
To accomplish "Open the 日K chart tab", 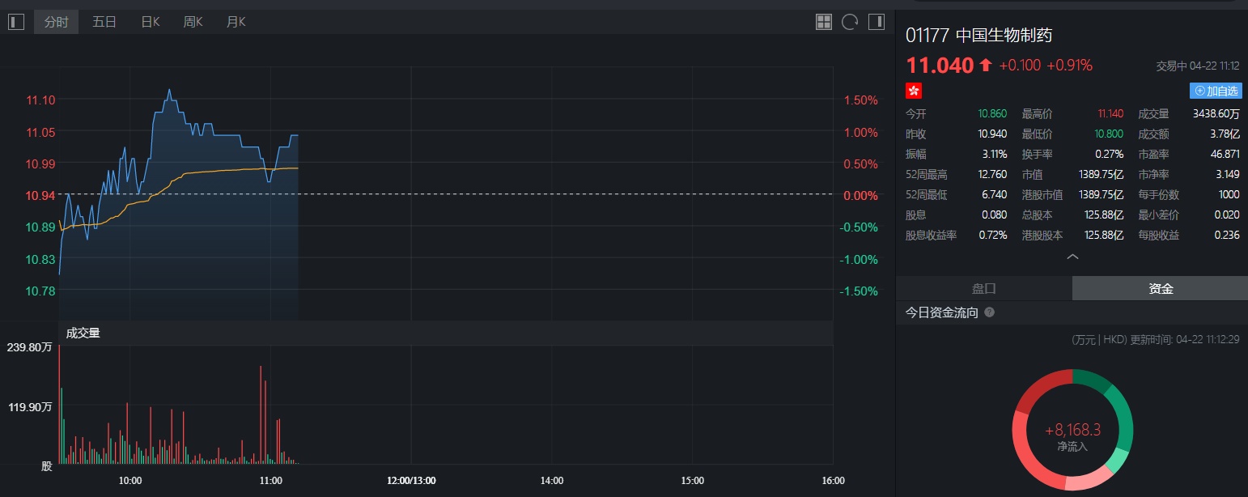I will coord(151,22).
